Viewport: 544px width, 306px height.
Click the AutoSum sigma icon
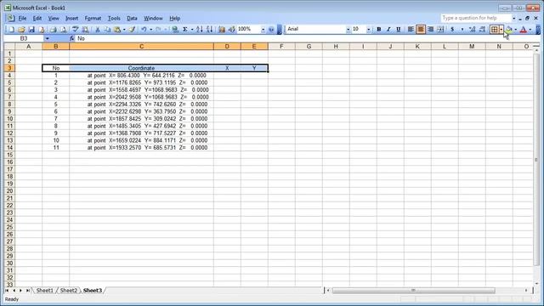185,30
